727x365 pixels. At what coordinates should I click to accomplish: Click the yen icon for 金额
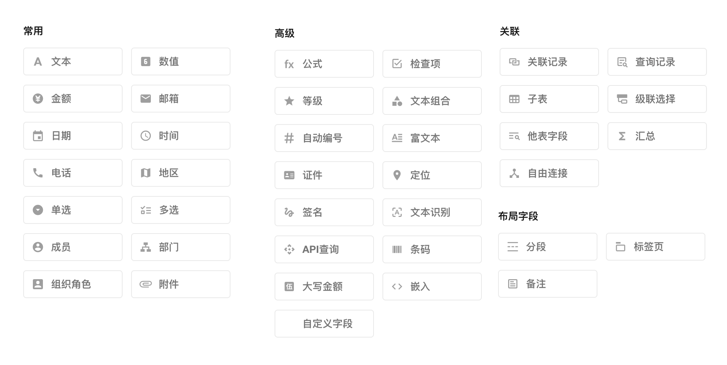[x=38, y=99]
